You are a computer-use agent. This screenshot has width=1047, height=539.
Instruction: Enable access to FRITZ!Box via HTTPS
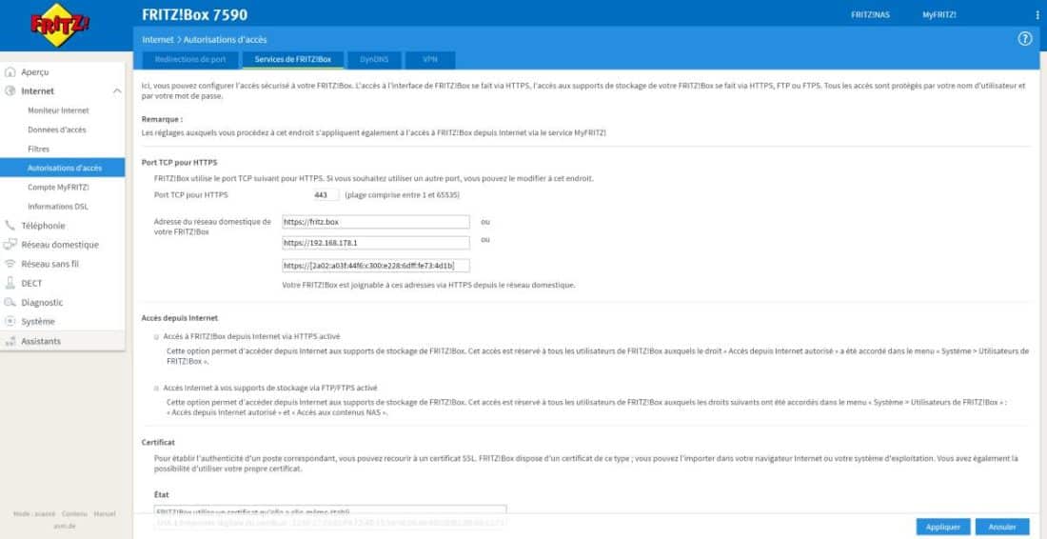(157, 336)
